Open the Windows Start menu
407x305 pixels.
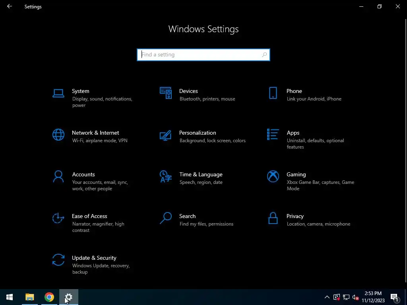point(10,297)
